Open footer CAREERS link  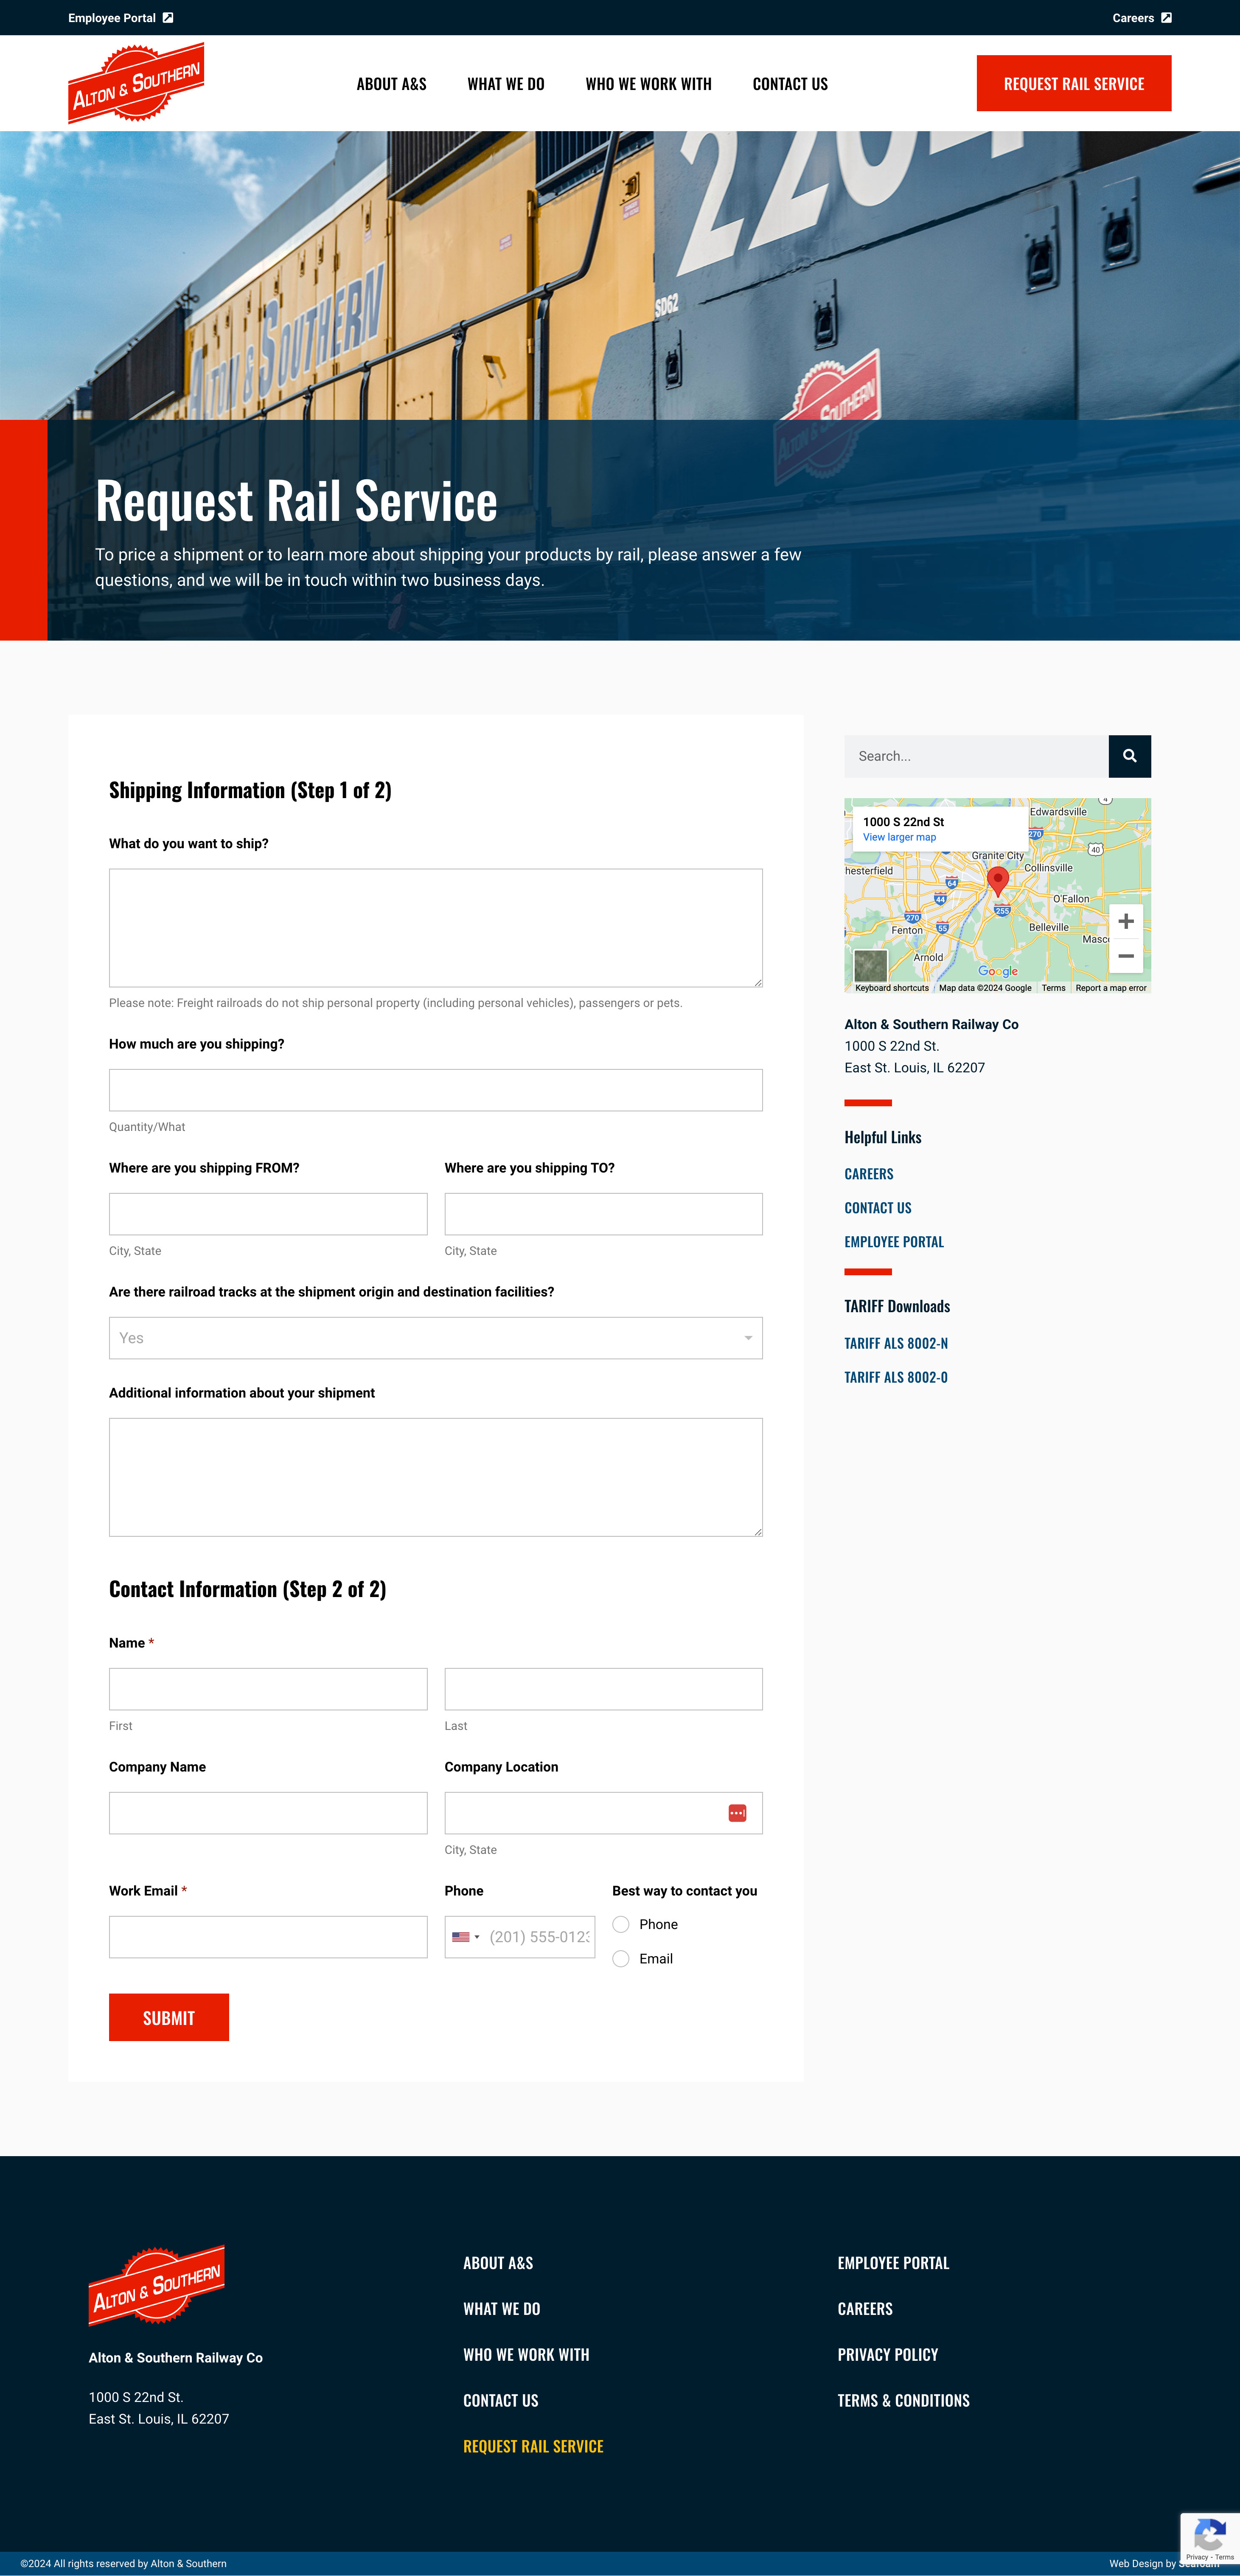tap(865, 2309)
